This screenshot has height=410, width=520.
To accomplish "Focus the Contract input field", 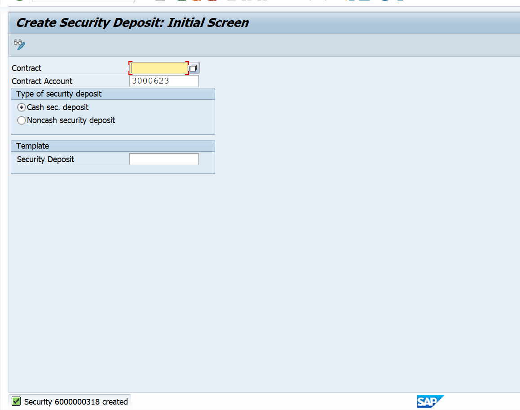I will [159, 68].
